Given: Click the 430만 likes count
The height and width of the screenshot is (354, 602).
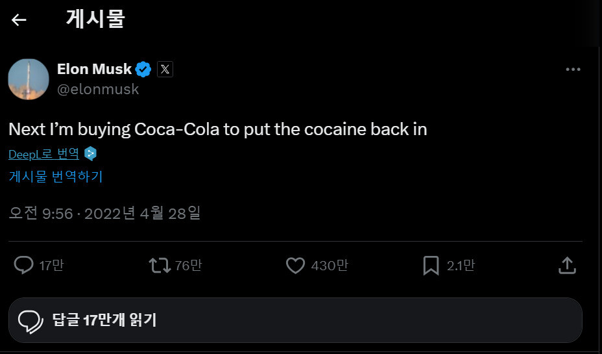Looking at the screenshot, I should point(329,265).
